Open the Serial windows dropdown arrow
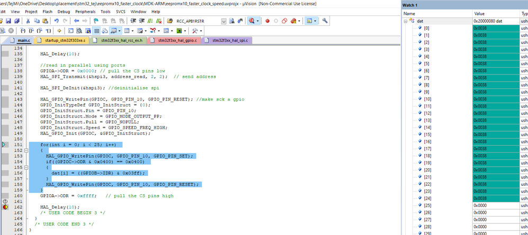This screenshot has height=235, width=528. [145, 31]
